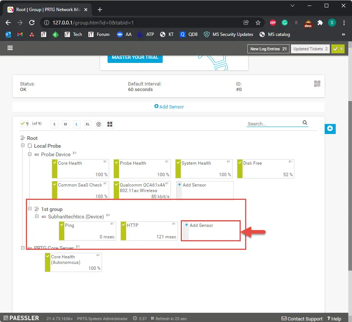
Task: Select the Root tree node
Action: [x=32, y=138]
